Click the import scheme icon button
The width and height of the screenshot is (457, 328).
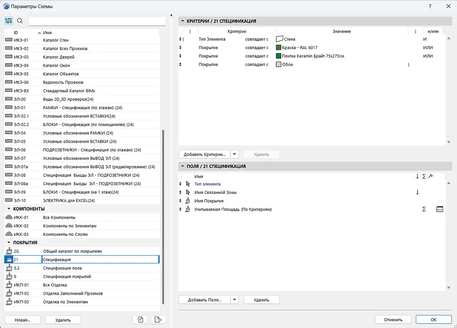(140, 319)
